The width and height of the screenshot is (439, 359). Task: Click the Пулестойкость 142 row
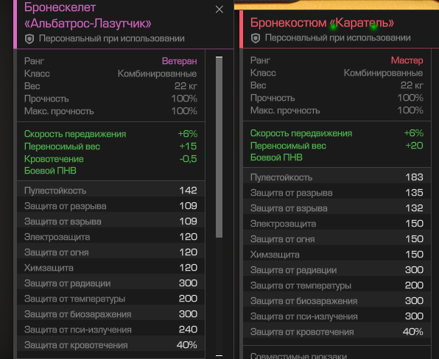tap(111, 191)
